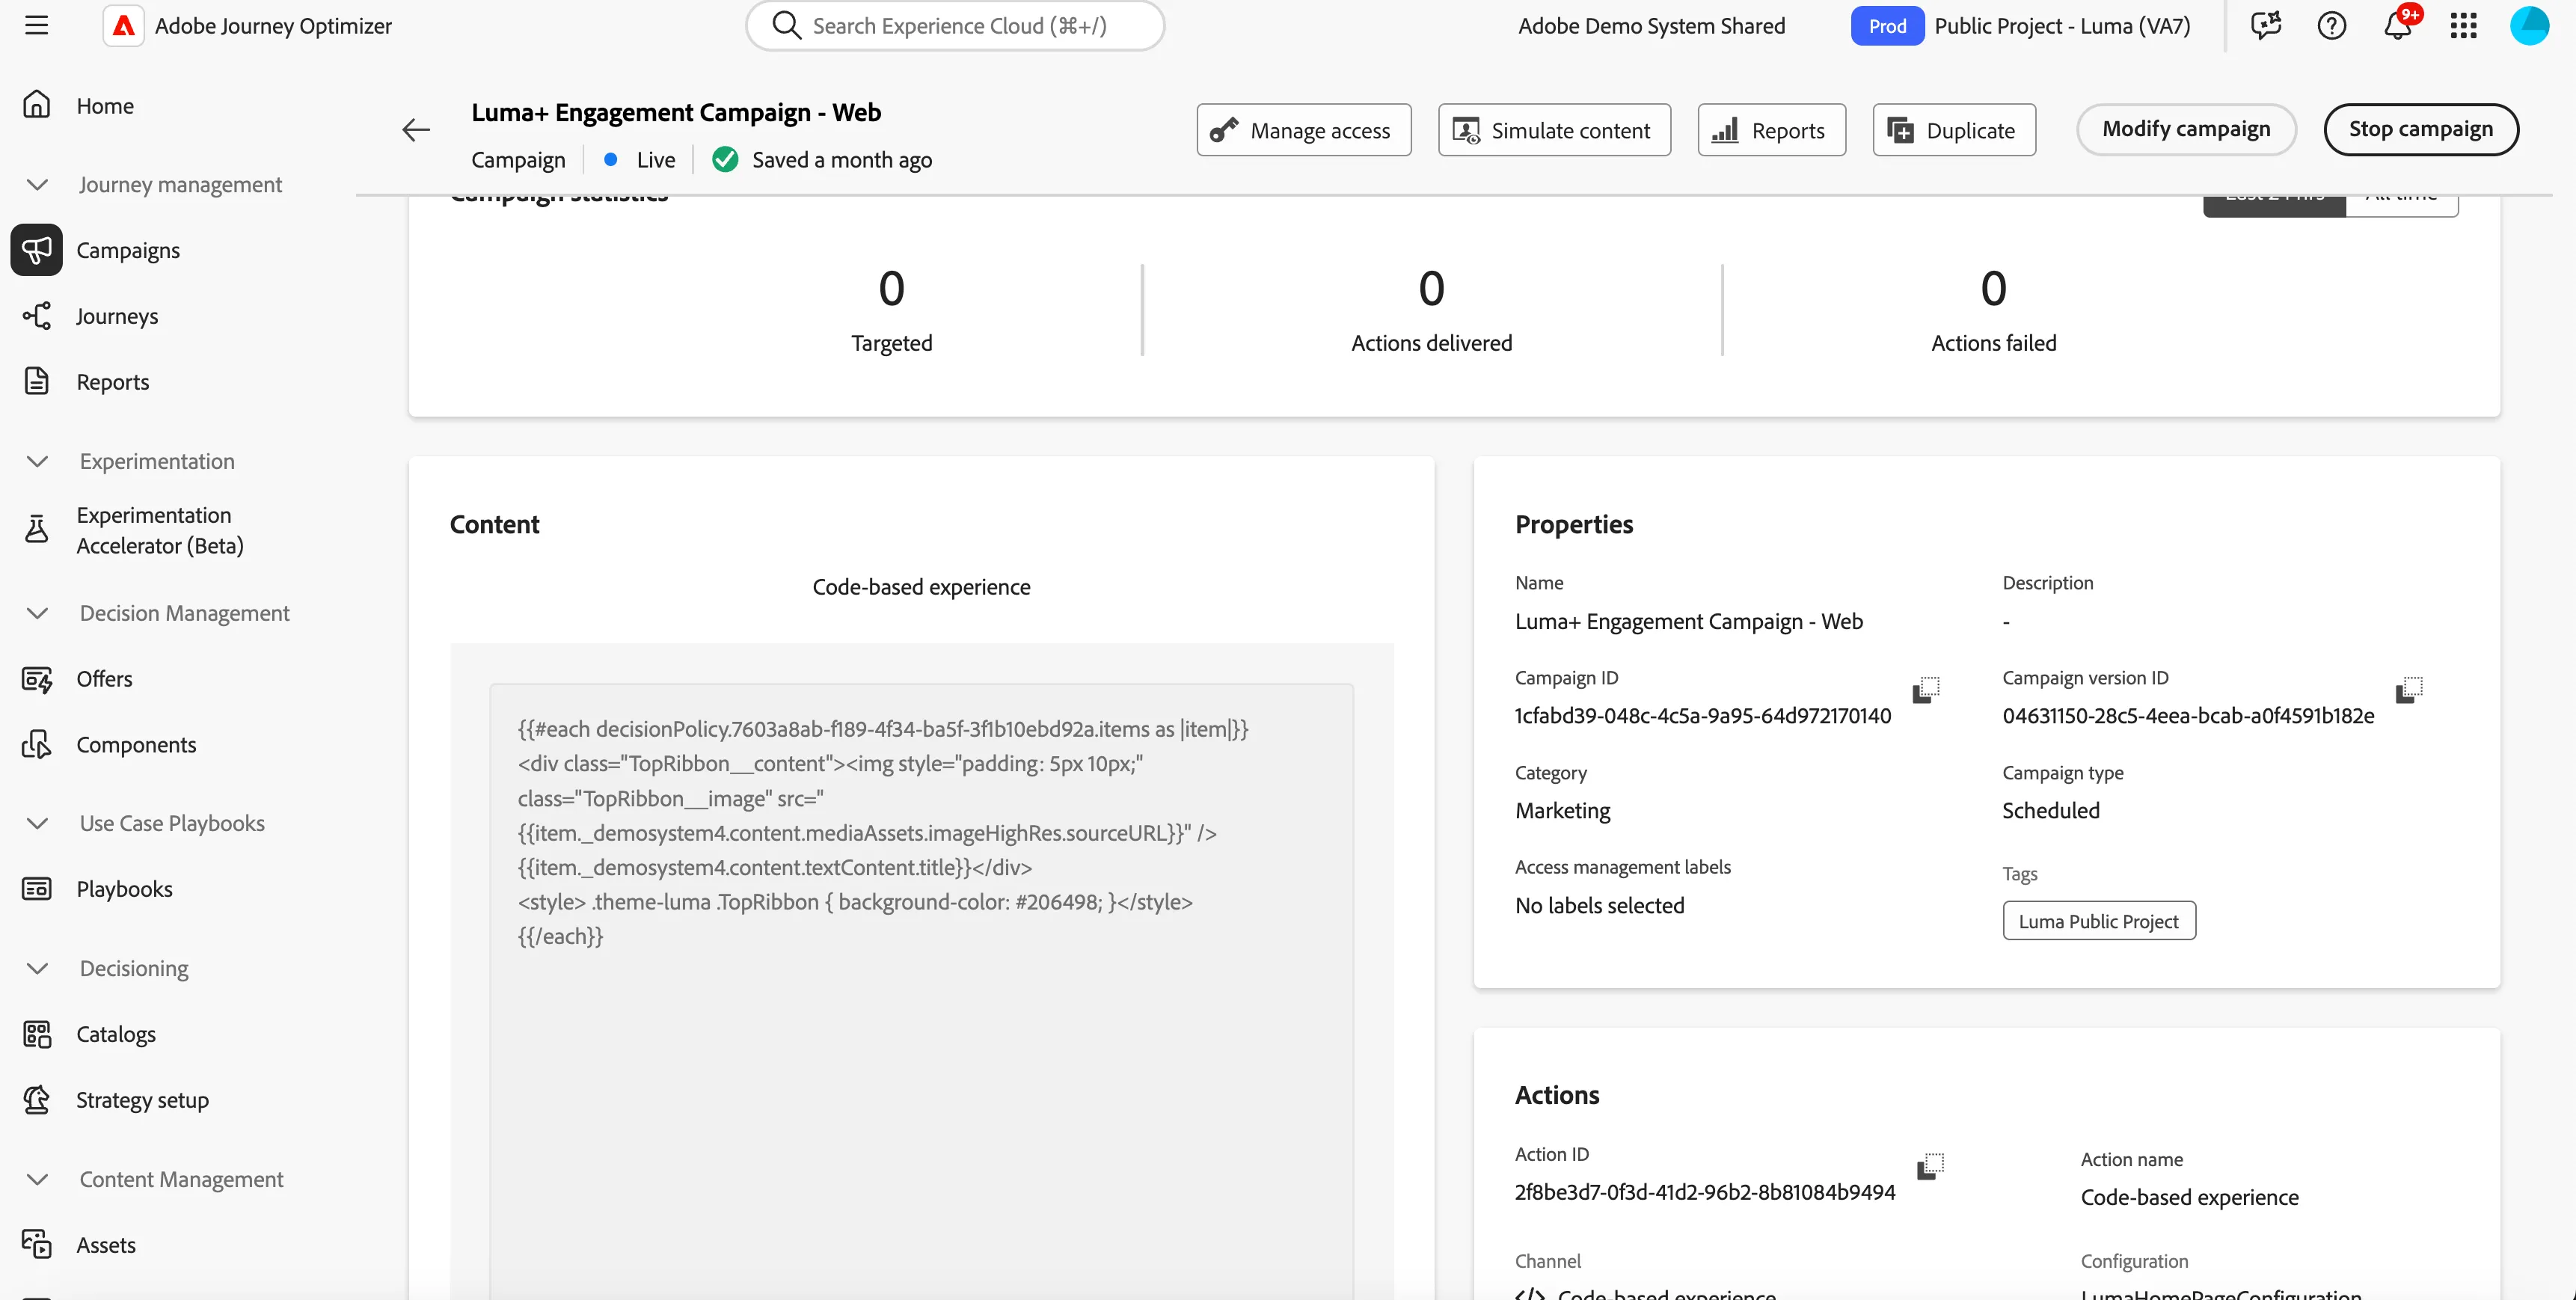Viewport: 2576px width, 1300px height.
Task: Collapse the Use Case Playbooks section
Action: [x=37, y=824]
